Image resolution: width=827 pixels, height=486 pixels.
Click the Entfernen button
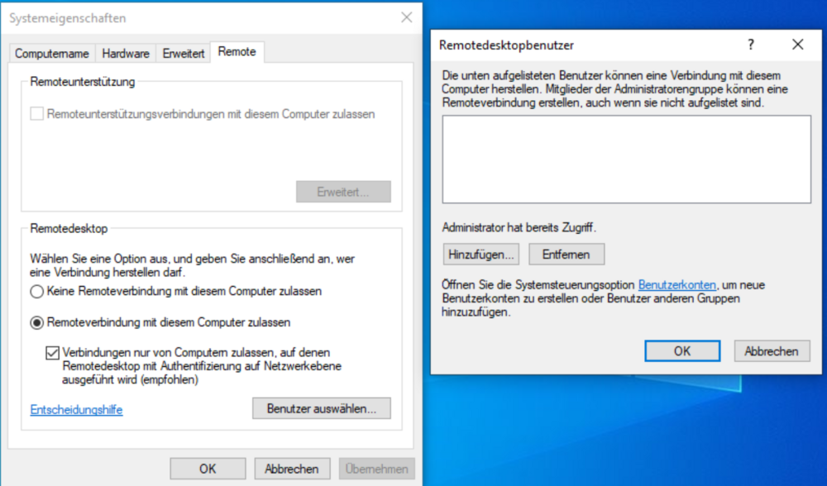566,254
